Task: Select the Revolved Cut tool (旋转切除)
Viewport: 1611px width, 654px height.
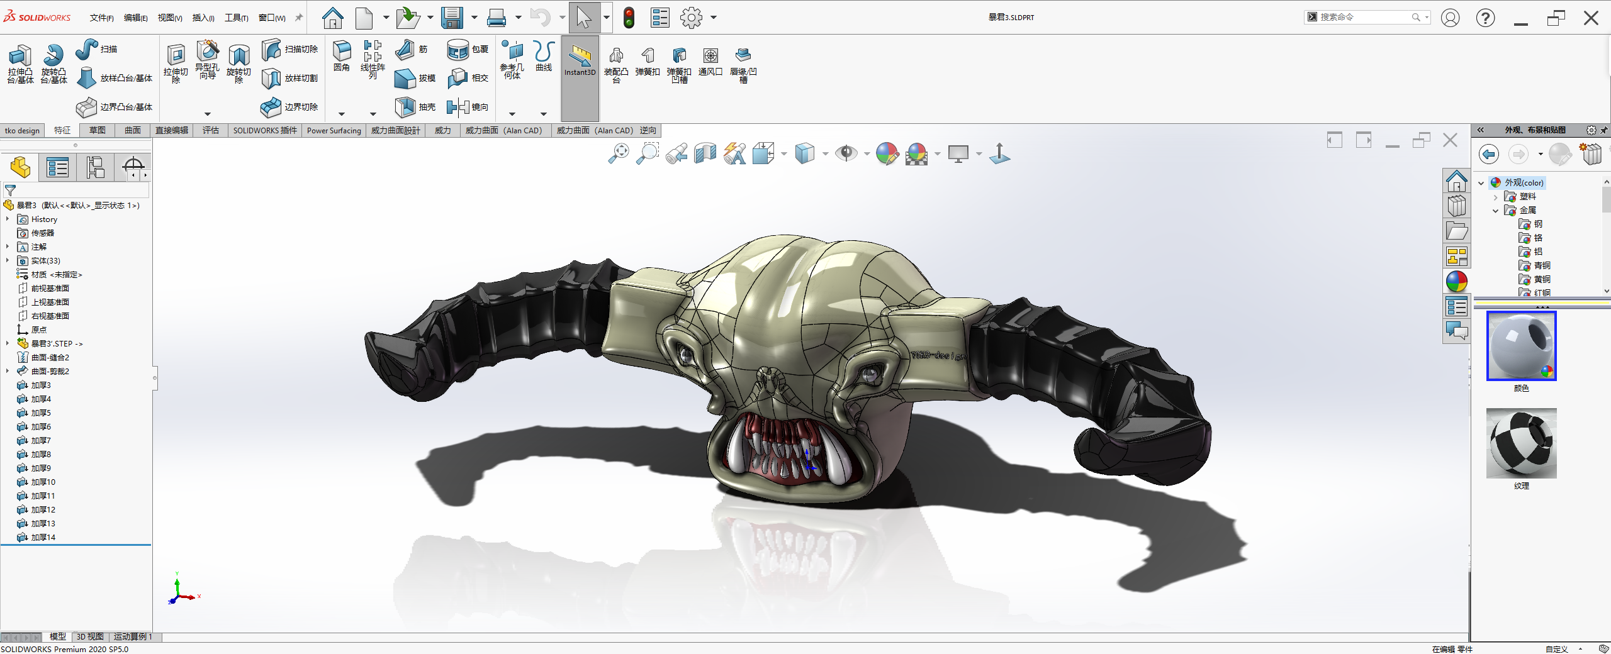Action: pyautogui.click(x=239, y=64)
